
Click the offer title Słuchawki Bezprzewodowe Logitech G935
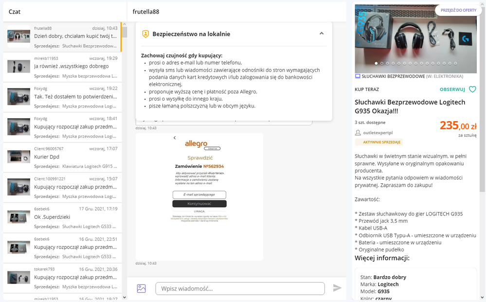[x=410, y=106]
